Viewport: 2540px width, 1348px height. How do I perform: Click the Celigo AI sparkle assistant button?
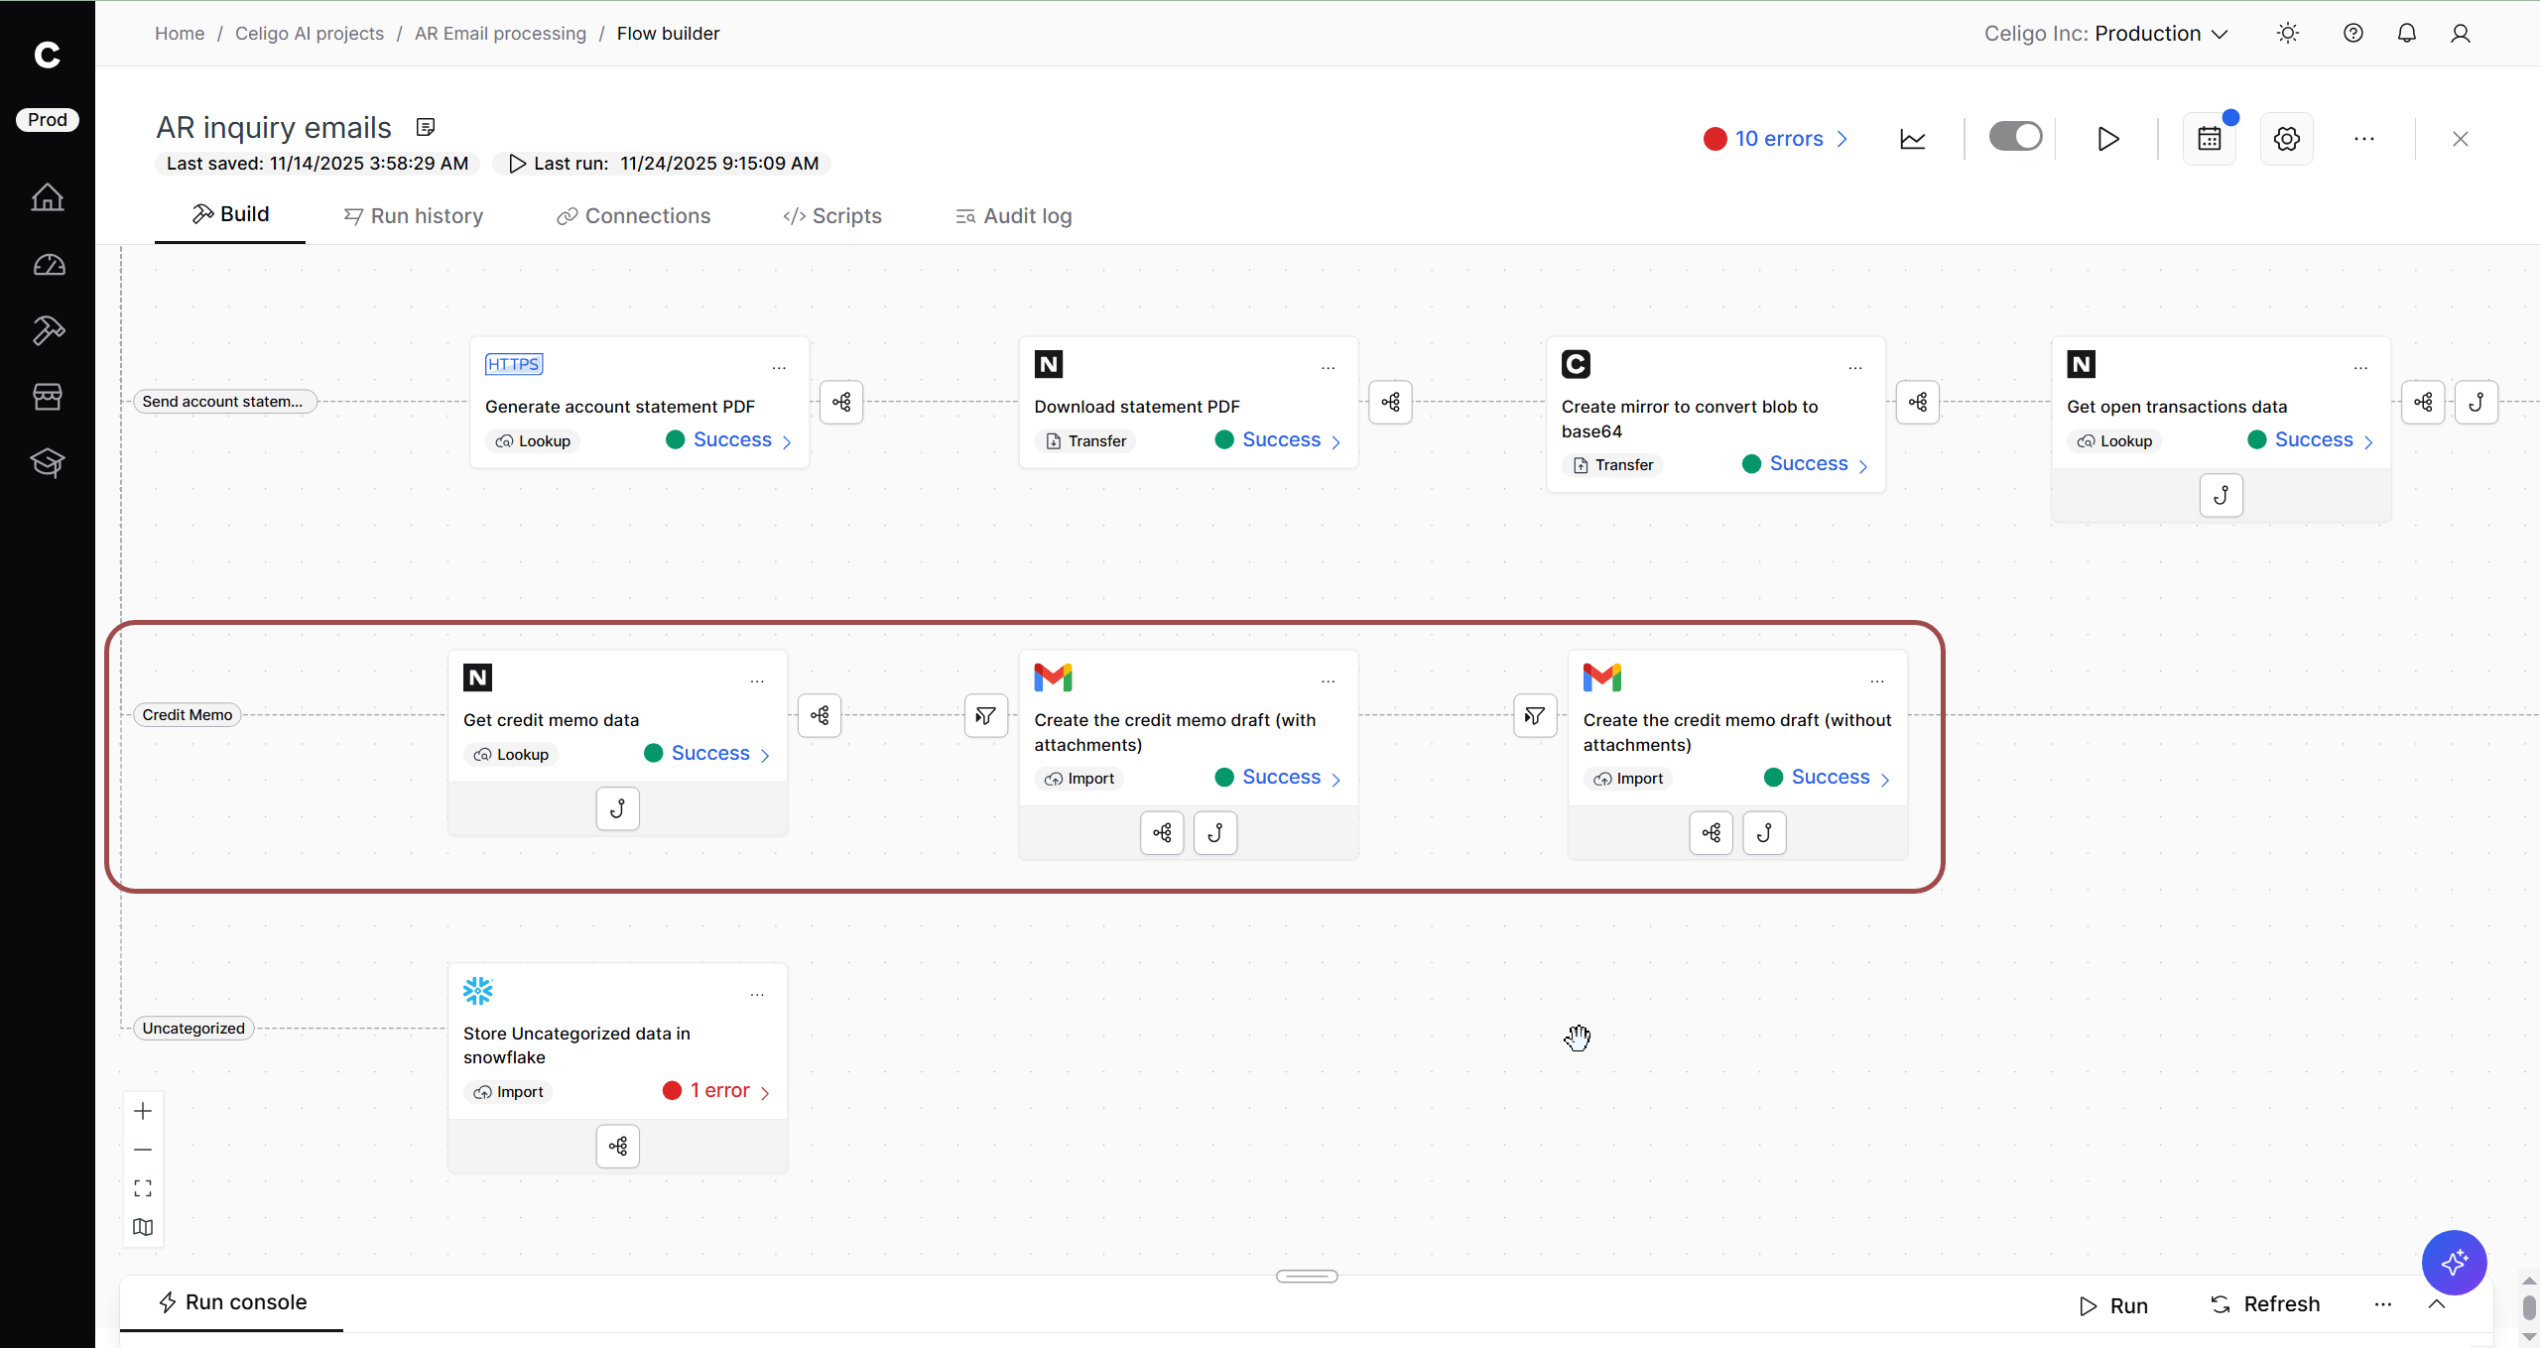2454,1262
